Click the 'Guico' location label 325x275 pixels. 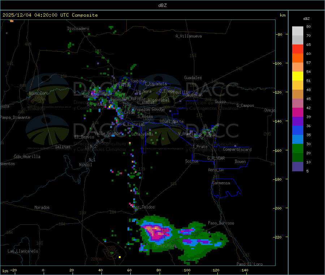tap(220, 102)
